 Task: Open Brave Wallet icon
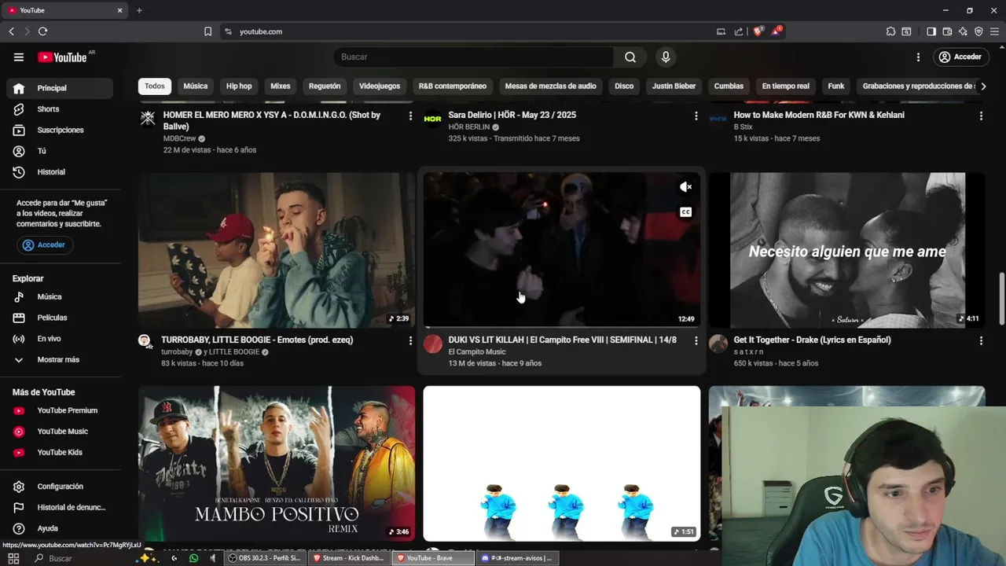tap(947, 31)
